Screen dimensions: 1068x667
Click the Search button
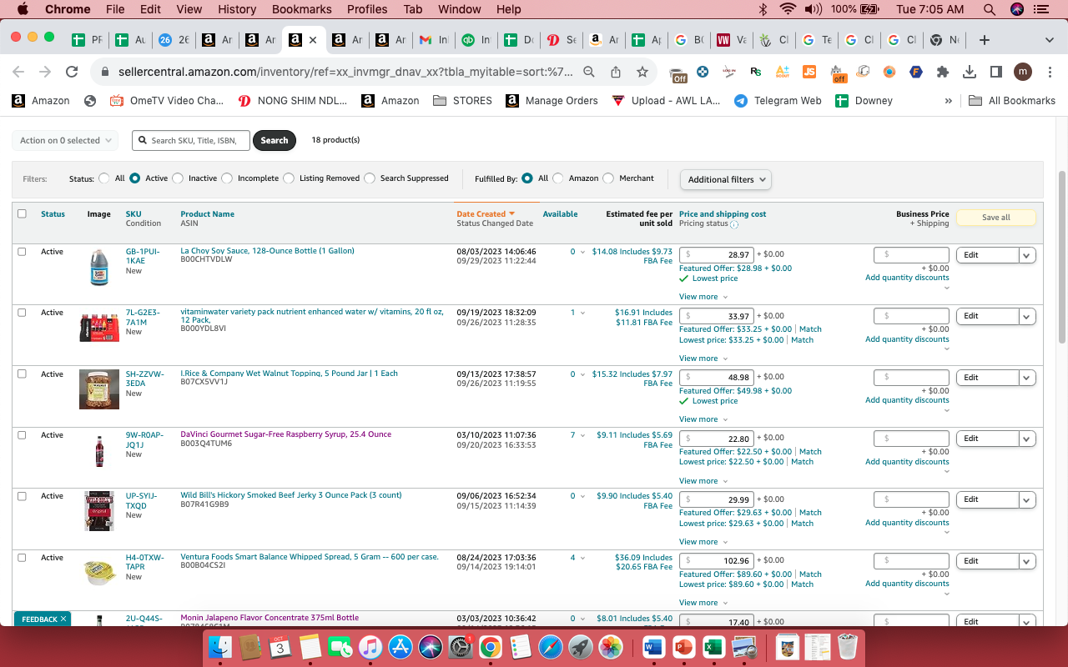tap(275, 140)
